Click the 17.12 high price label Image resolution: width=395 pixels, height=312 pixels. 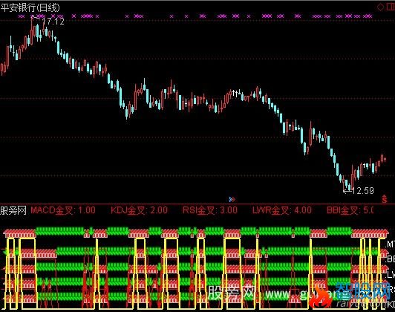point(53,21)
